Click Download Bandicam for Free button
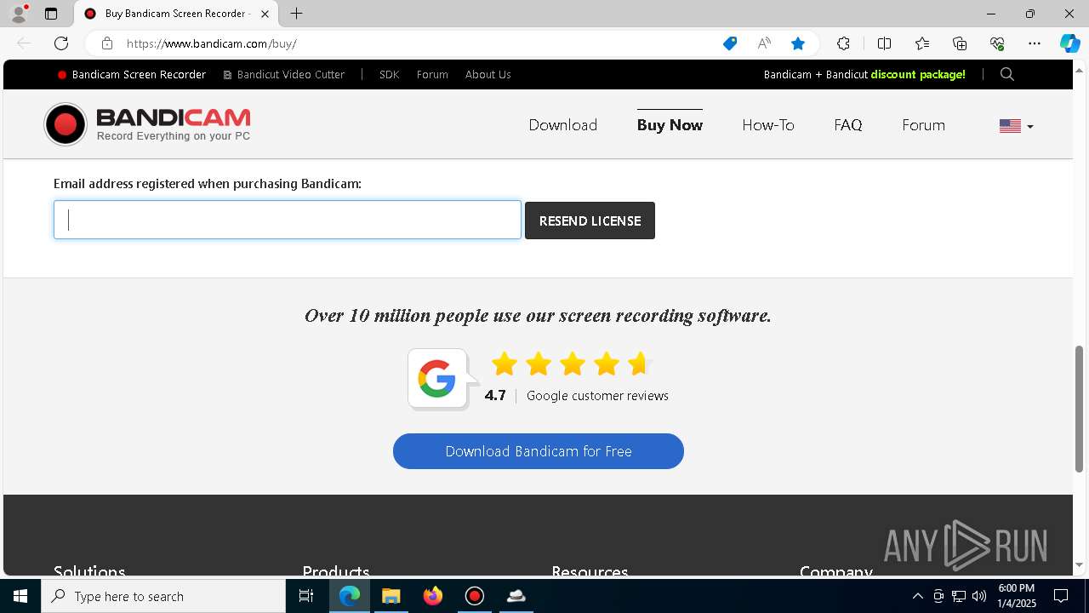Viewport: 1089px width, 613px height. click(539, 451)
